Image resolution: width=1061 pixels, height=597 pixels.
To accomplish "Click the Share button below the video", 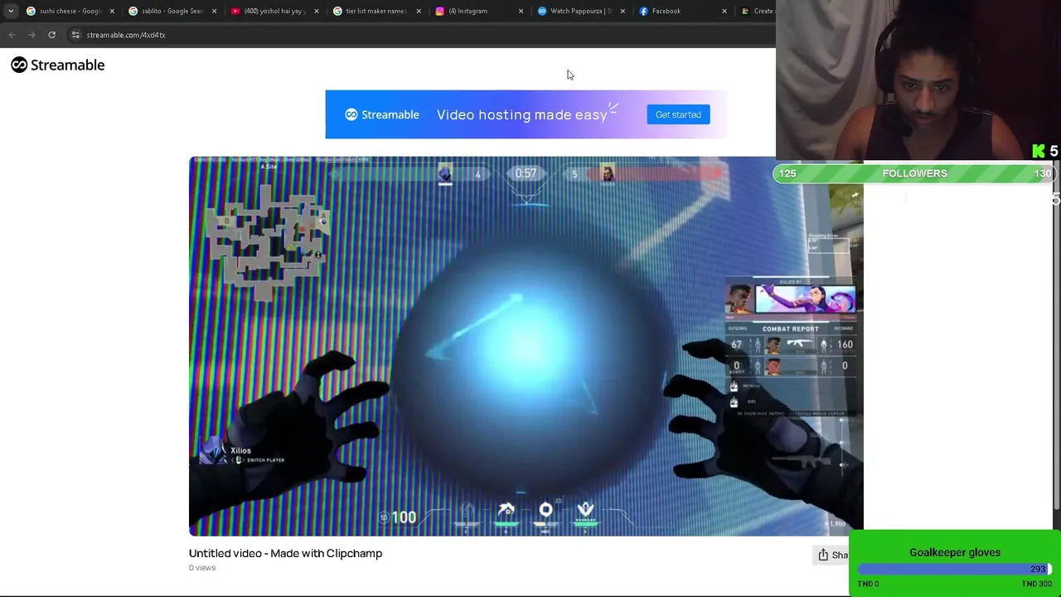I will click(x=833, y=555).
